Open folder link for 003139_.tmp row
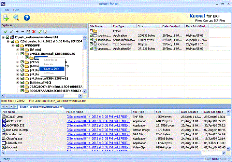 coord(98,117)
